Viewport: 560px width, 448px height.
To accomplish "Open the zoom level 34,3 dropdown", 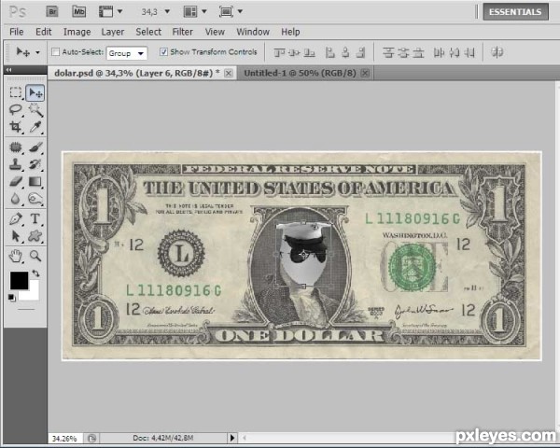I will (x=167, y=12).
